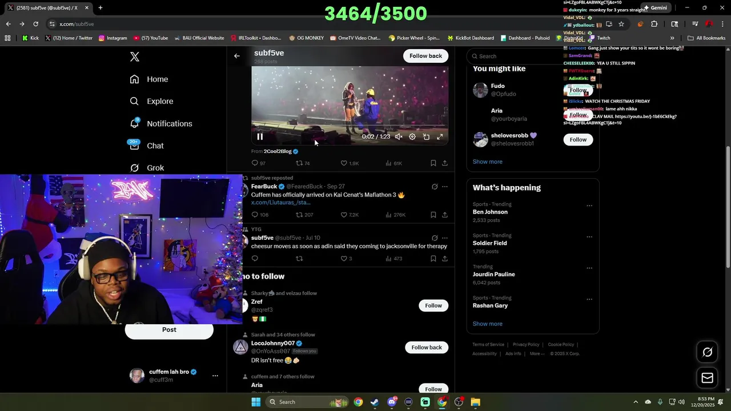
Task: Open the Home page in sidebar
Action: pos(149,79)
